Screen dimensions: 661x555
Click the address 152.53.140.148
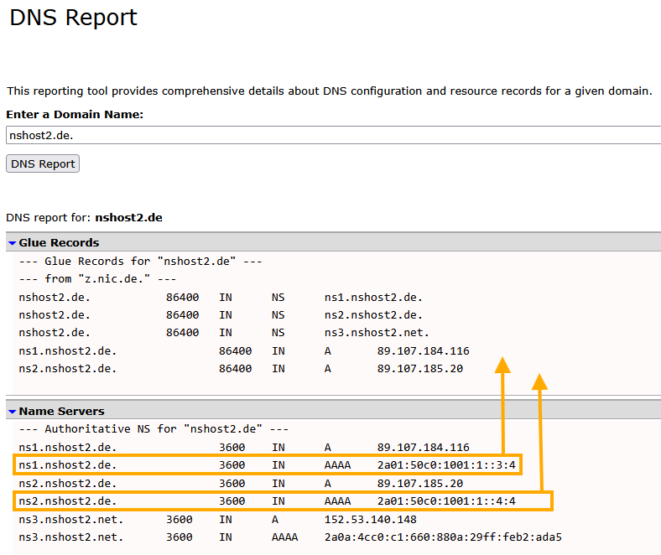click(371, 520)
